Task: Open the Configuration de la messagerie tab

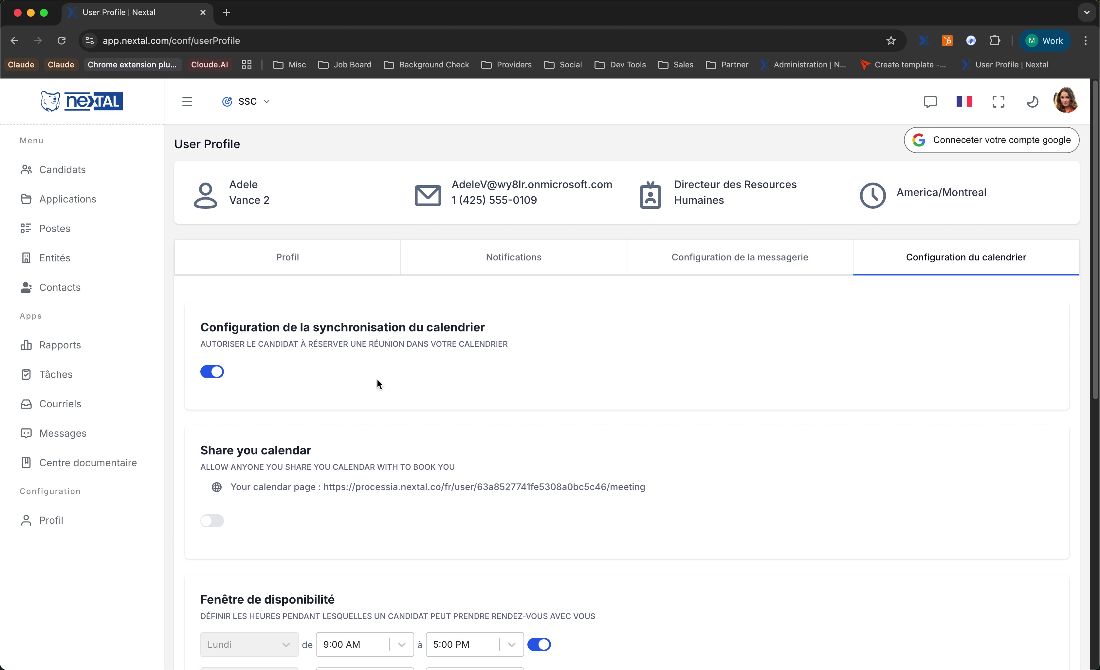Action: (739, 257)
